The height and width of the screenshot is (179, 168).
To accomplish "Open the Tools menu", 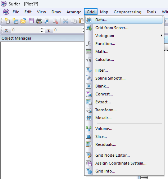I will click(x=151, y=12).
